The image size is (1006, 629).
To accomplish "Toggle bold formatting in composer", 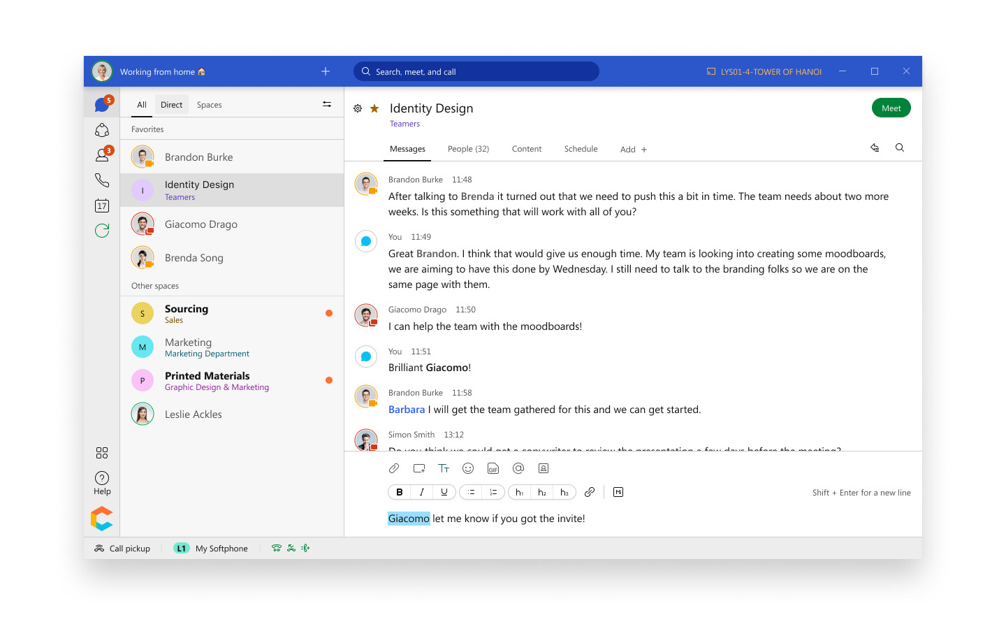I will [x=400, y=492].
